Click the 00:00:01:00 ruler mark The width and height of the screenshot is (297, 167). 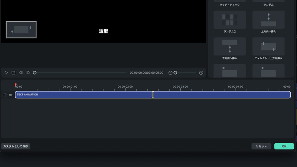click(x=70, y=86)
